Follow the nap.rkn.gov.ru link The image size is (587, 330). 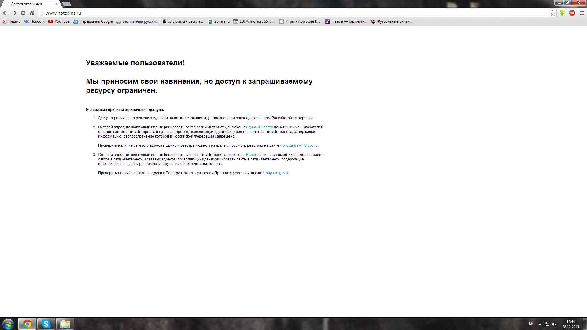coord(277,173)
